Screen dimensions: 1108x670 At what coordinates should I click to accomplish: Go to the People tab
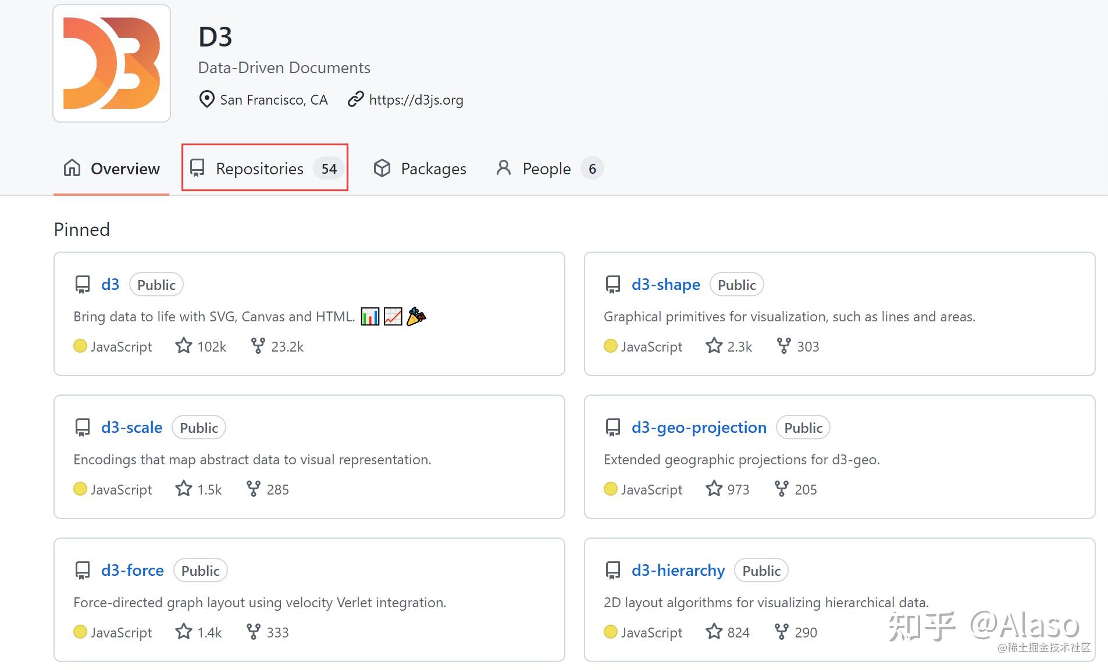tap(546, 169)
